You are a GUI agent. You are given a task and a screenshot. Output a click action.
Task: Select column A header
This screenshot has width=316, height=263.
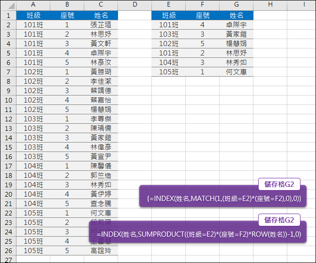(33, 4)
